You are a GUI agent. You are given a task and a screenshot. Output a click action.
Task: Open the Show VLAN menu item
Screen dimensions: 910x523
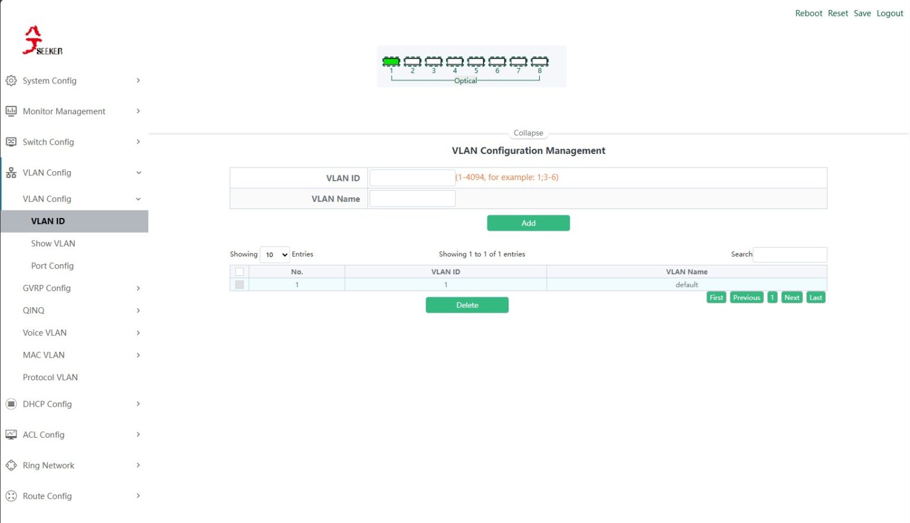tap(53, 243)
